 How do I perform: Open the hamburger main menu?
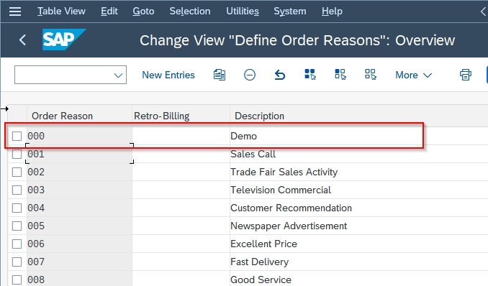[15, 11]
